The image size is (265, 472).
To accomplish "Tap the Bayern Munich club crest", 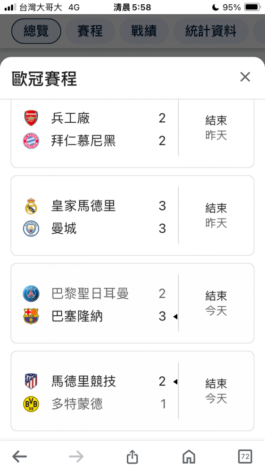I will 31,141.
